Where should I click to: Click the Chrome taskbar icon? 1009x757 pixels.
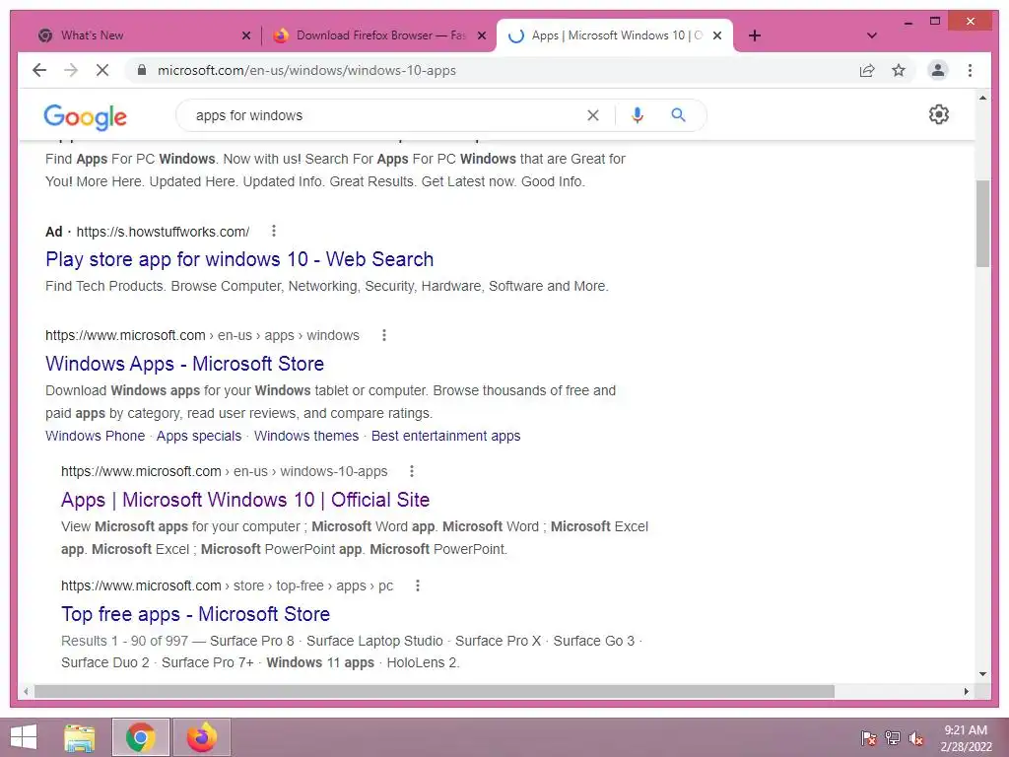141,737
